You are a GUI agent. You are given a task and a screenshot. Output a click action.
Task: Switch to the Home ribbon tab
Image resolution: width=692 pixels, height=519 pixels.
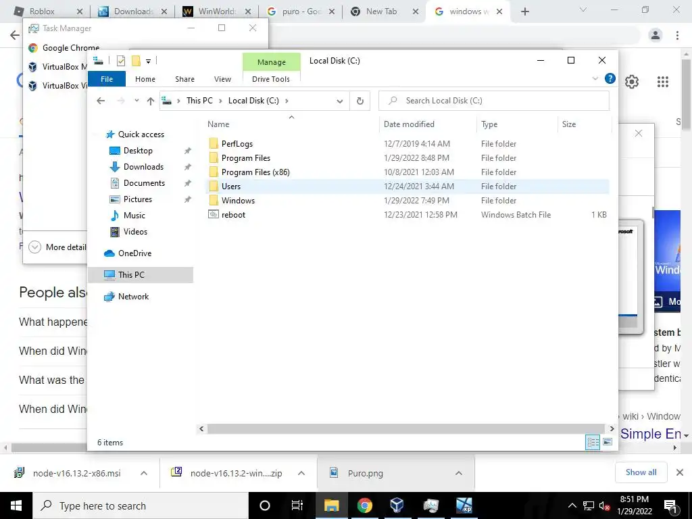click(x=145, y=79)
